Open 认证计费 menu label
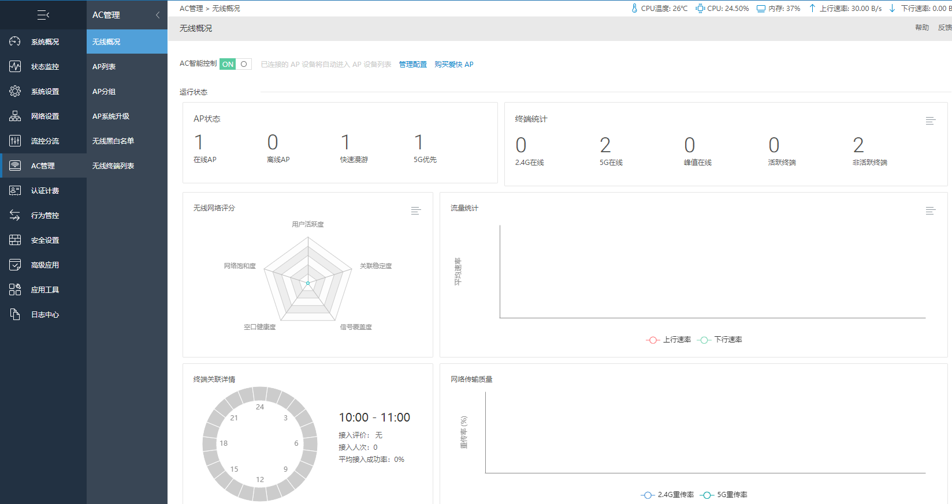This screenshot has width=952, height=504. pos(45,191)
